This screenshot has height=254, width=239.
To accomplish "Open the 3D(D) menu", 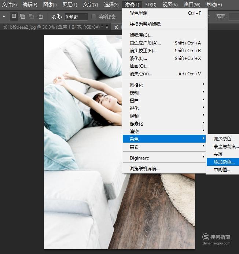I will coord(151,4).
